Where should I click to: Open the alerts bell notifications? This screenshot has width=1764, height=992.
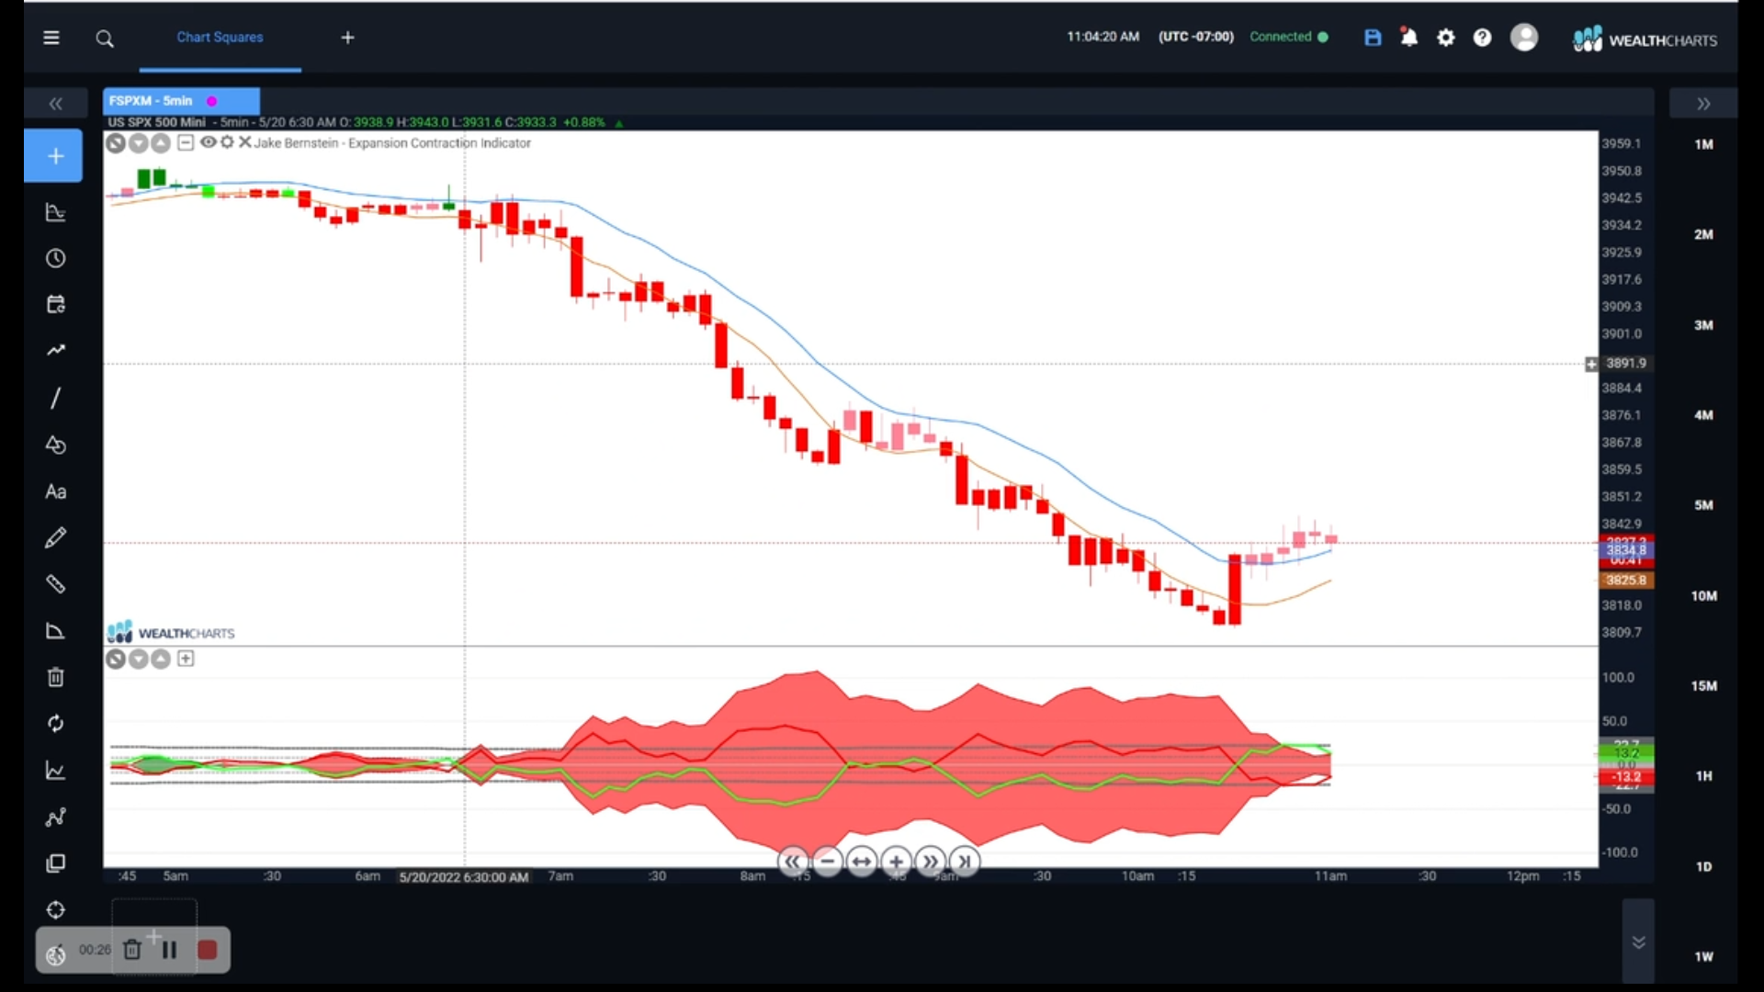(x=1408, y=38)
